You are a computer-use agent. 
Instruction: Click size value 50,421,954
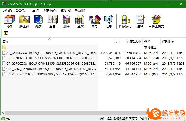click(113, 69)
